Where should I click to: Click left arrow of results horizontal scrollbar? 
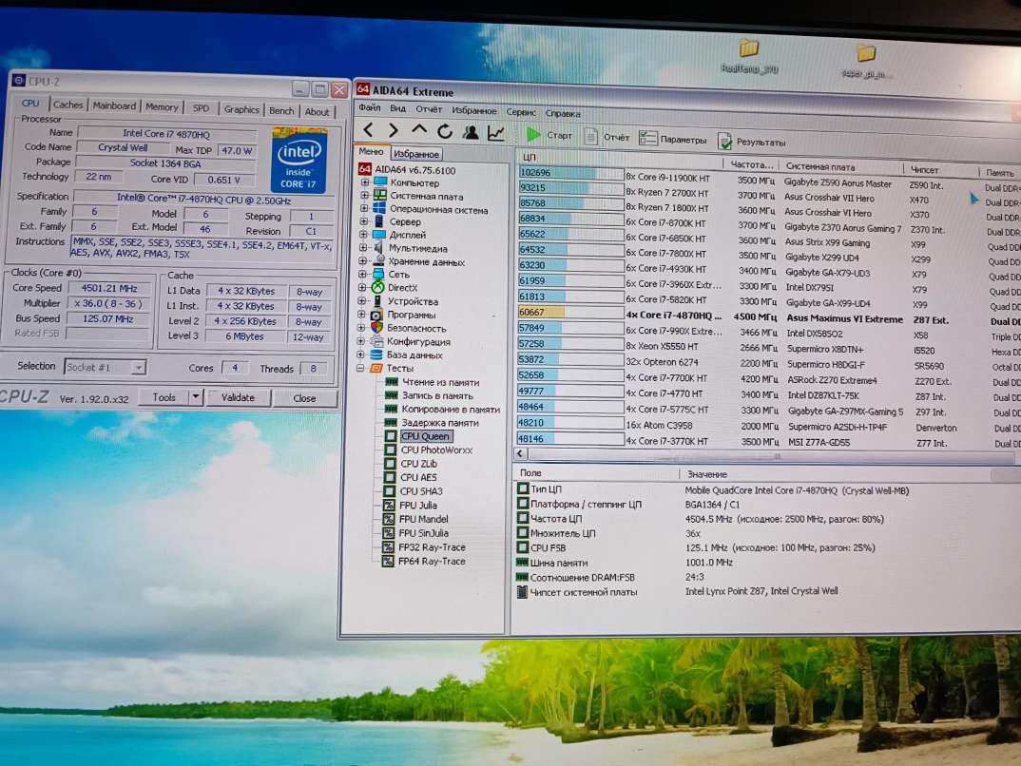click(x=520, y=453)
